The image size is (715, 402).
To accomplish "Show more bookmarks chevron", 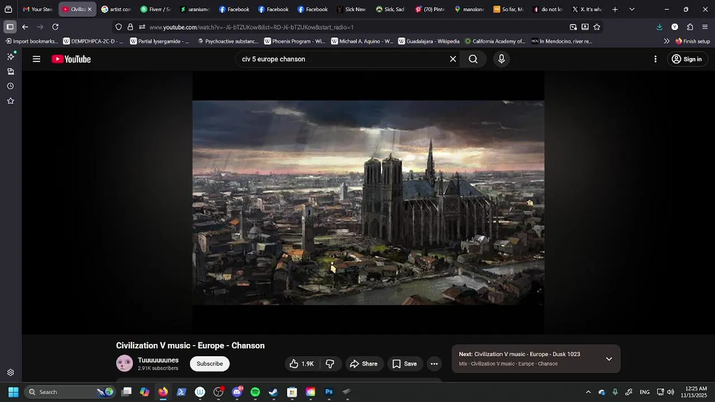I will pos(666,41).
